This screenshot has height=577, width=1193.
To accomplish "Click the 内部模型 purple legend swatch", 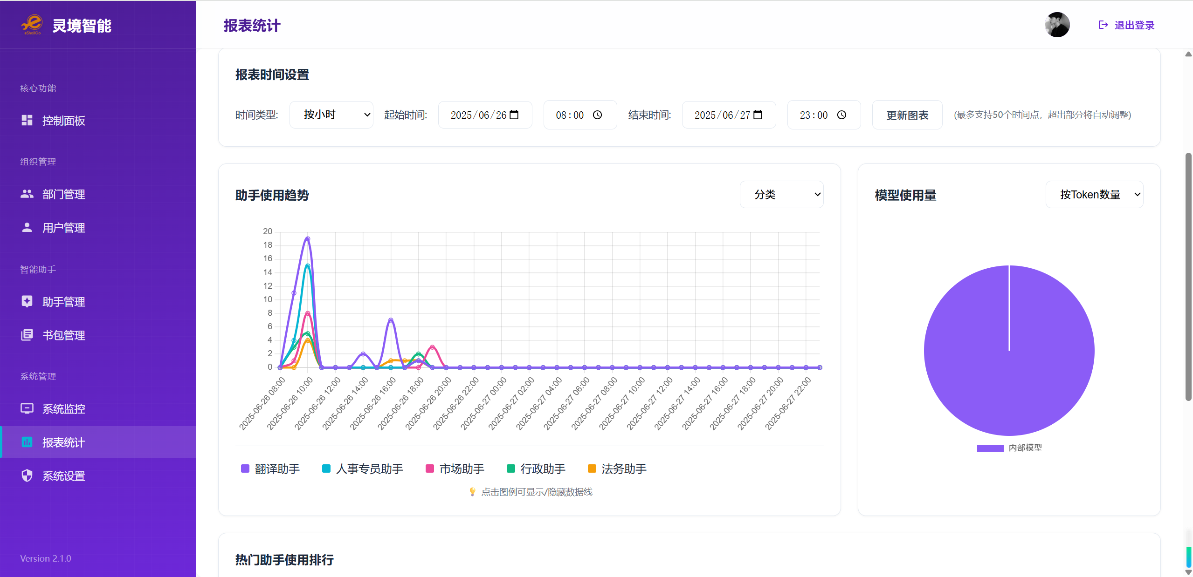I will click(990, 448).
